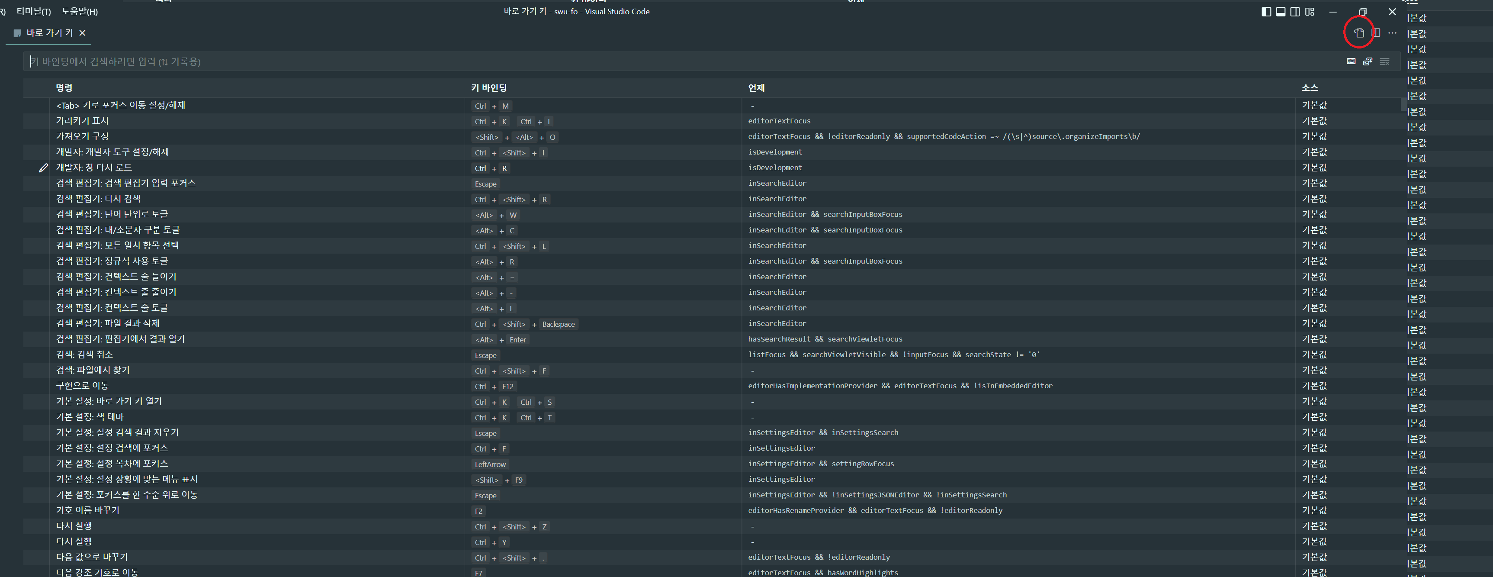Click the 언제 column header
This screenshot has width=1493, height=577.
coord(756,87)
